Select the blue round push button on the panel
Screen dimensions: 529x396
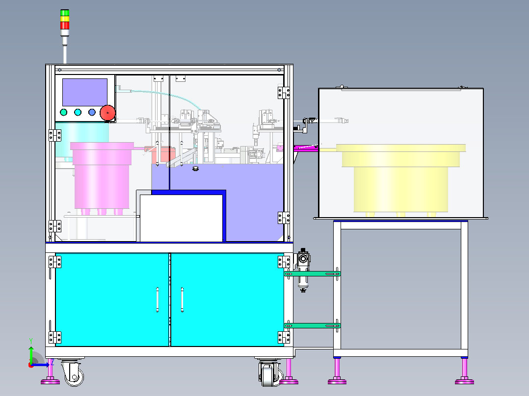[x=92, y=112]
